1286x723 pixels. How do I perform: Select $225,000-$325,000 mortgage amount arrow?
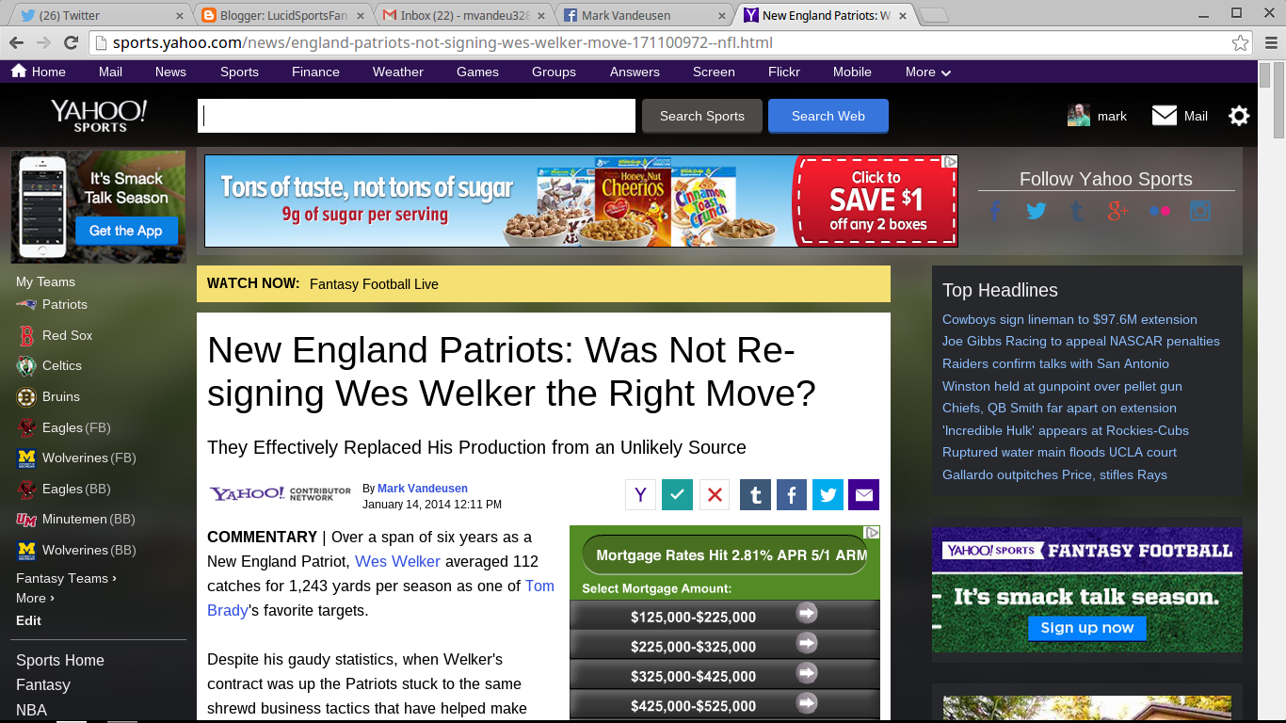point(807,643)
